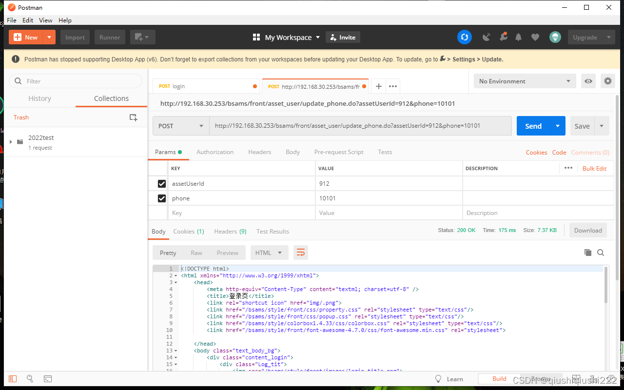
Task: Open the No Environment dropdown
Action: tap(525, 81)
